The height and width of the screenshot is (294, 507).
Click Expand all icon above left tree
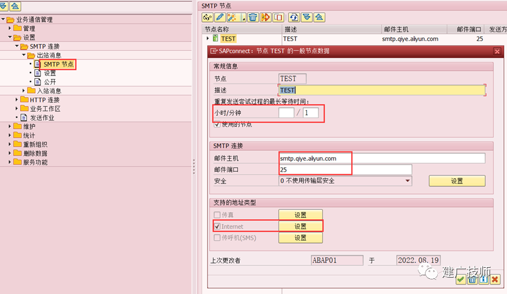[4, 6]
